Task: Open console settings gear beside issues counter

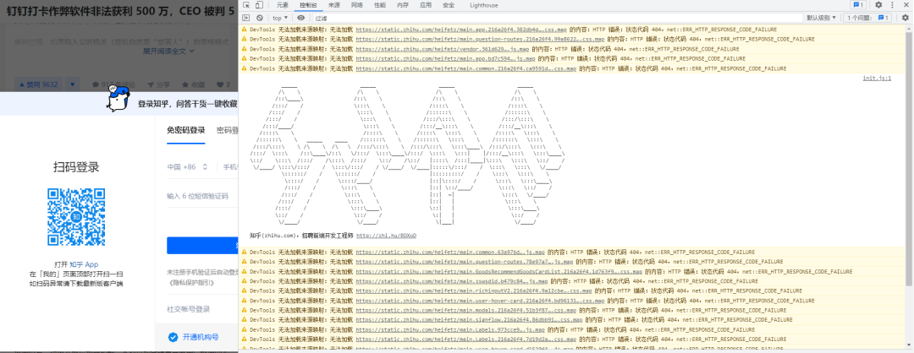Action: (x=906, y=18)
